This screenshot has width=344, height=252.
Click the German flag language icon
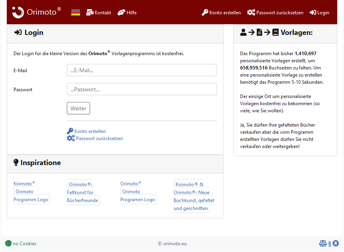click(76, 12)
